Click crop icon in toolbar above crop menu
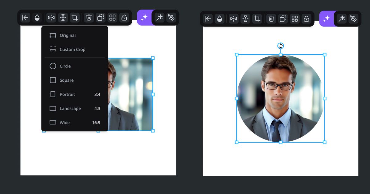The image size is (370, 194). 75,18
